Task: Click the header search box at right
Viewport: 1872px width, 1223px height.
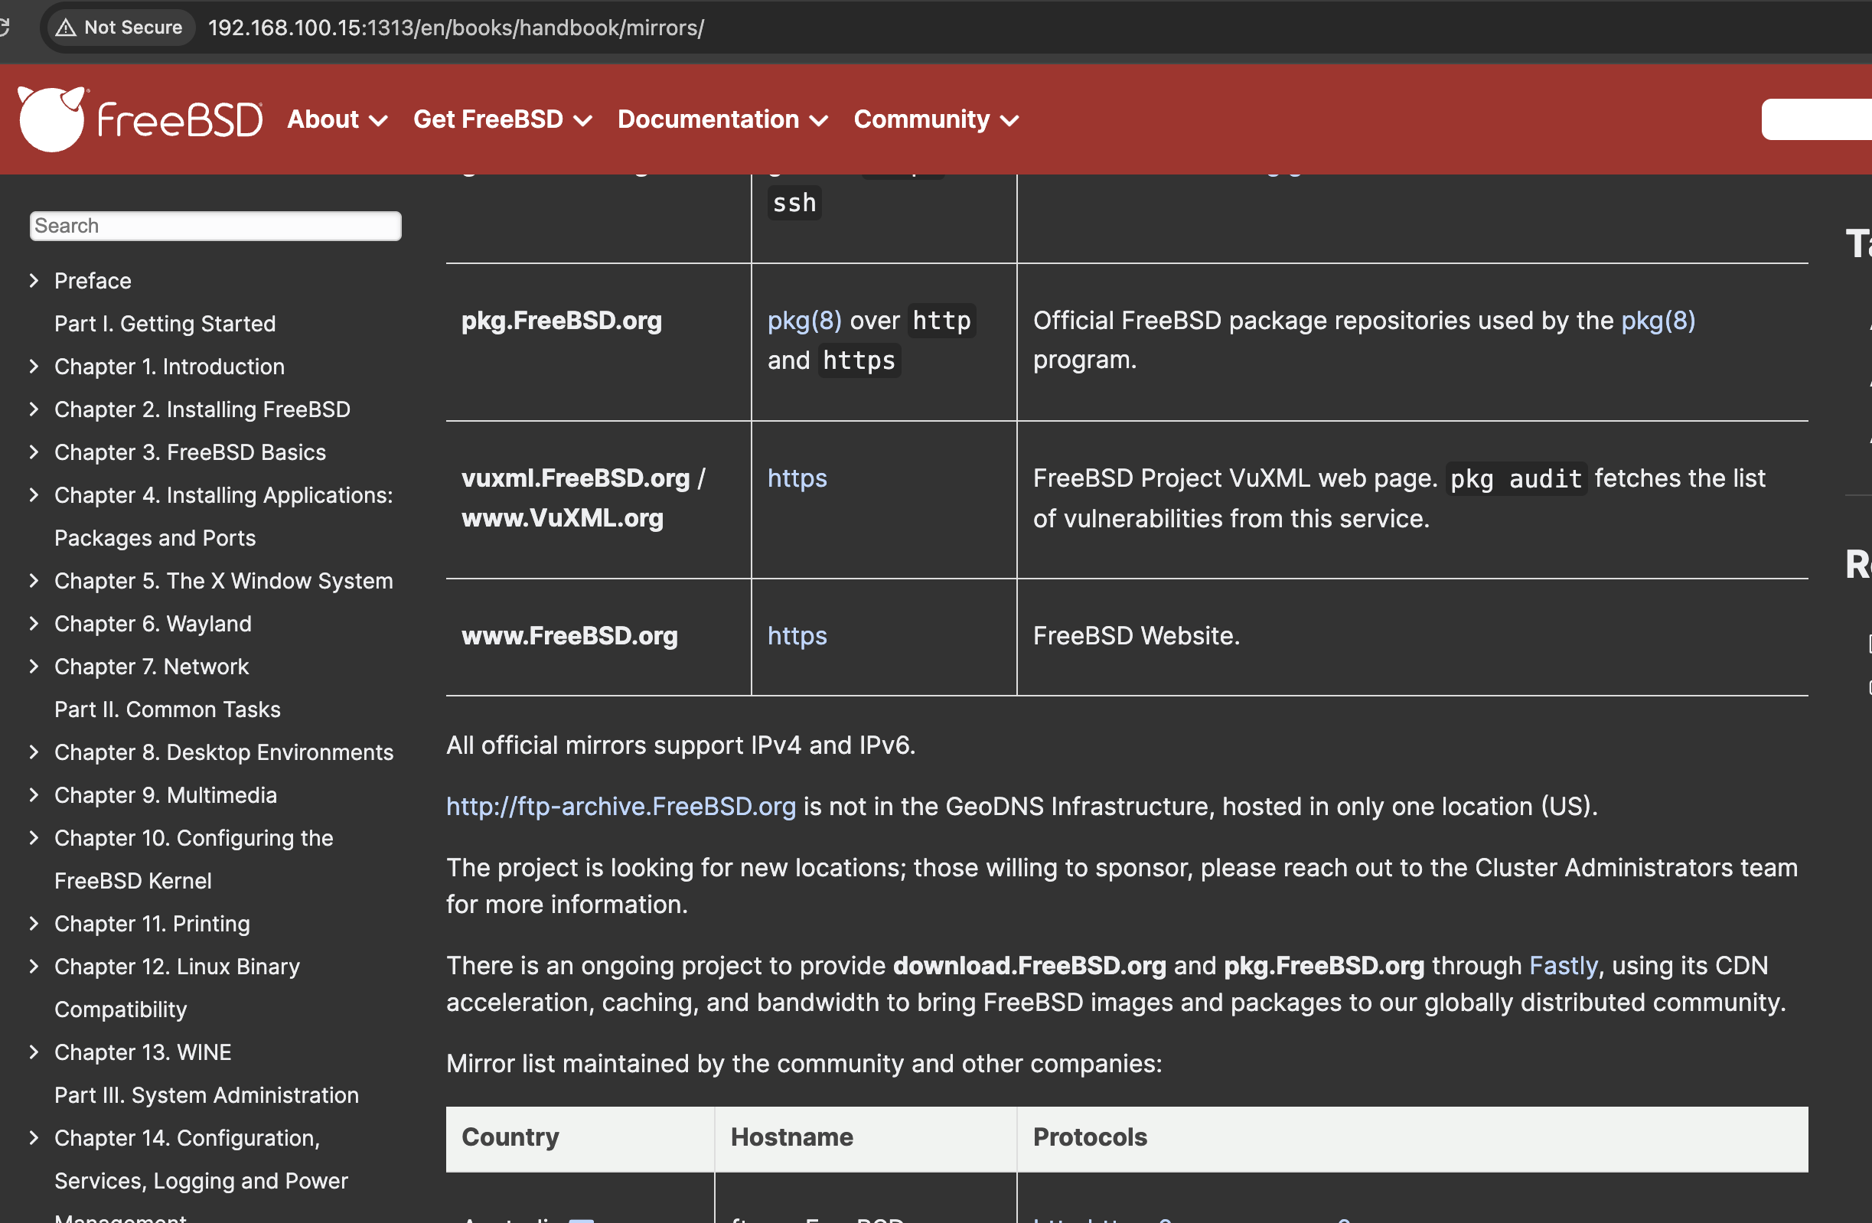Action: (1817, 119)
